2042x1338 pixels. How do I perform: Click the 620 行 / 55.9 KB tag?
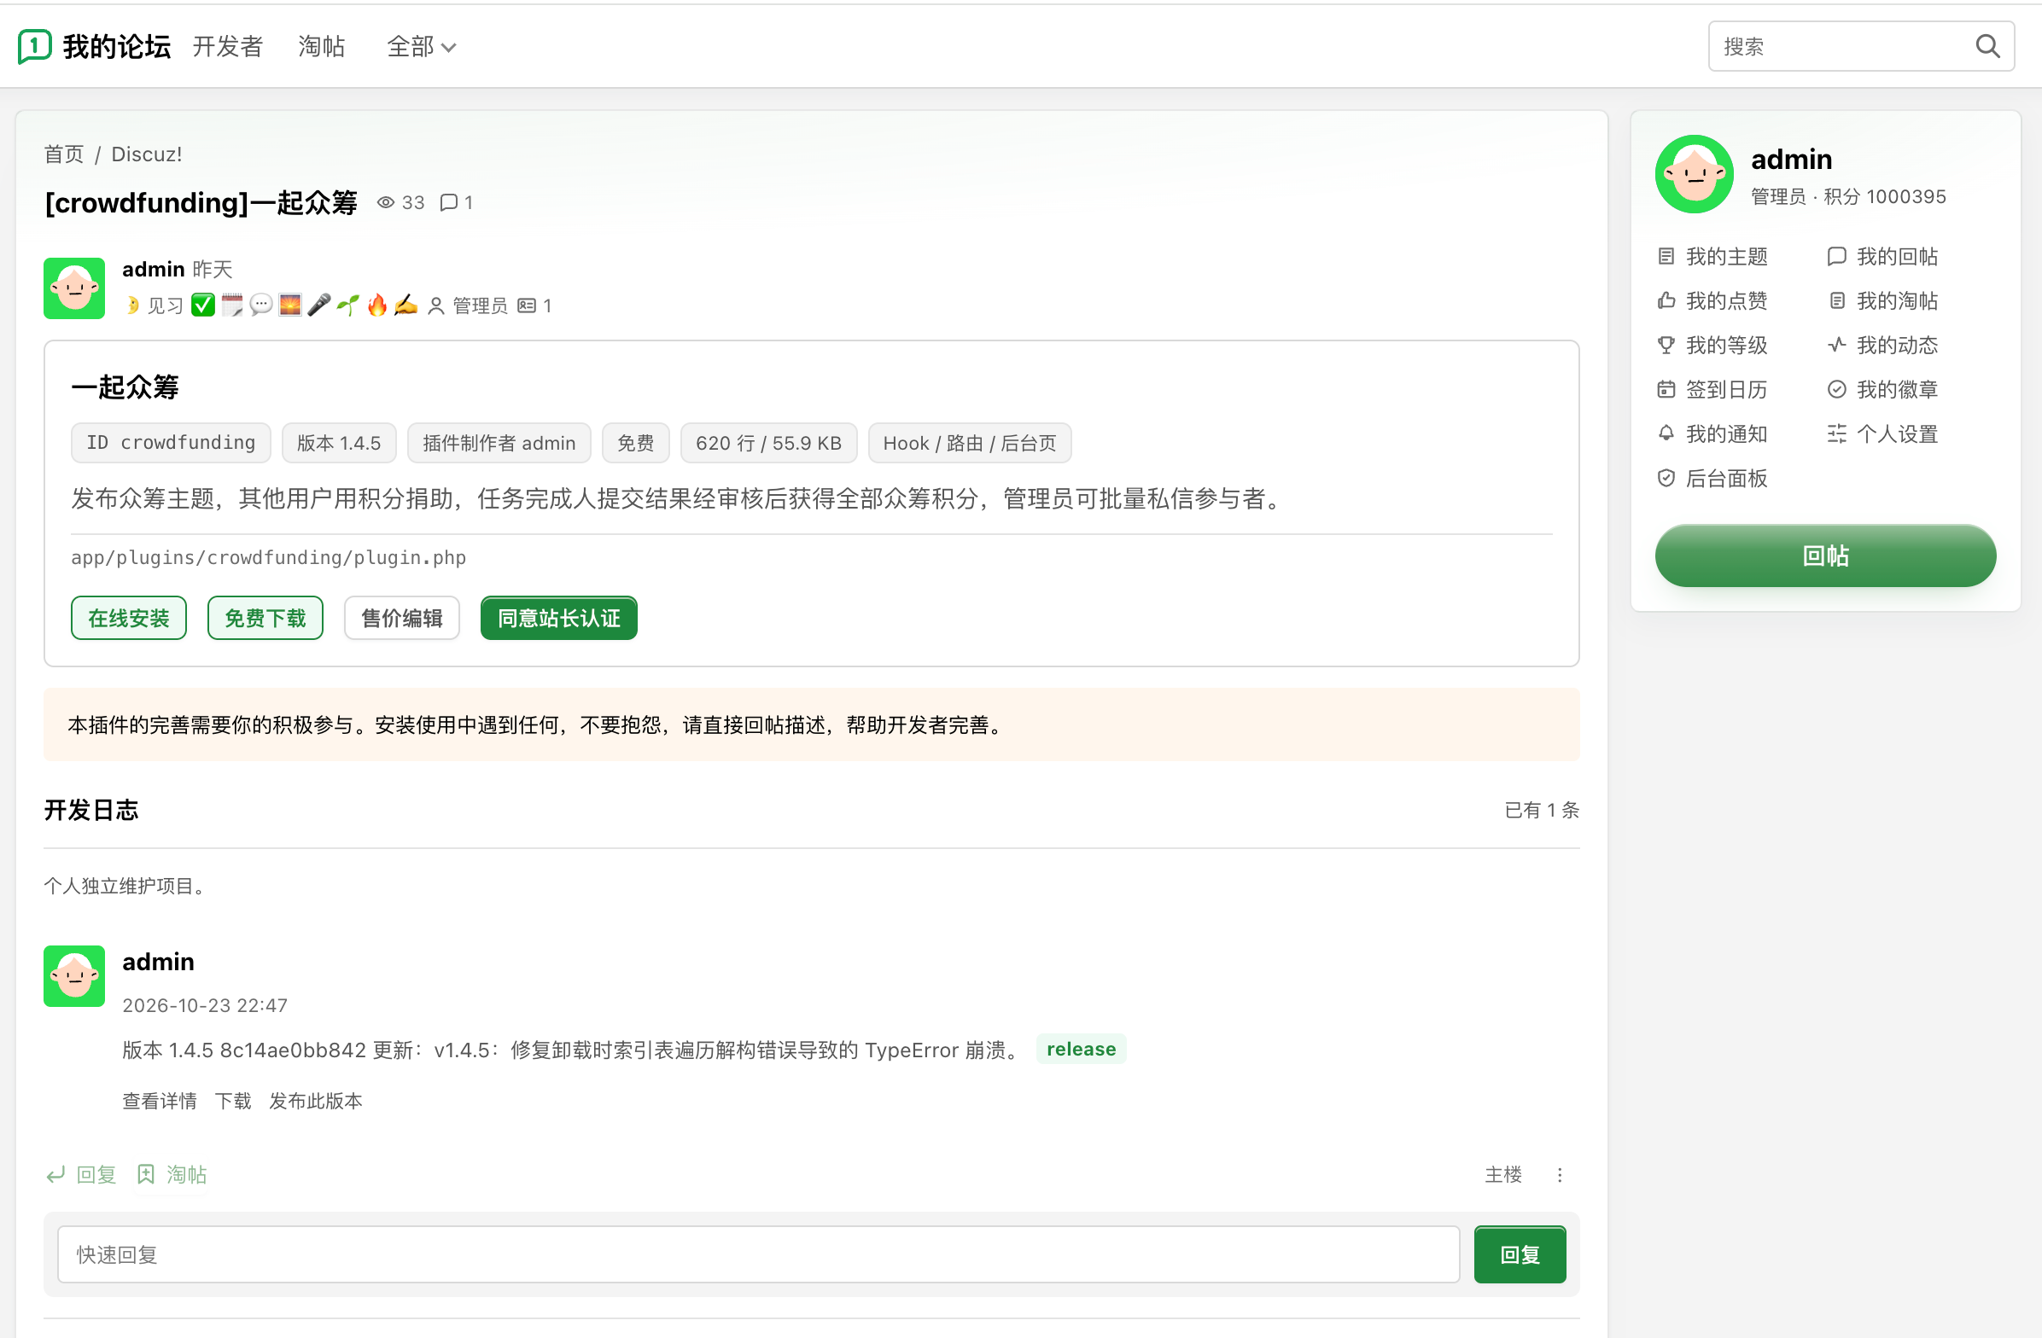point(769,443)
